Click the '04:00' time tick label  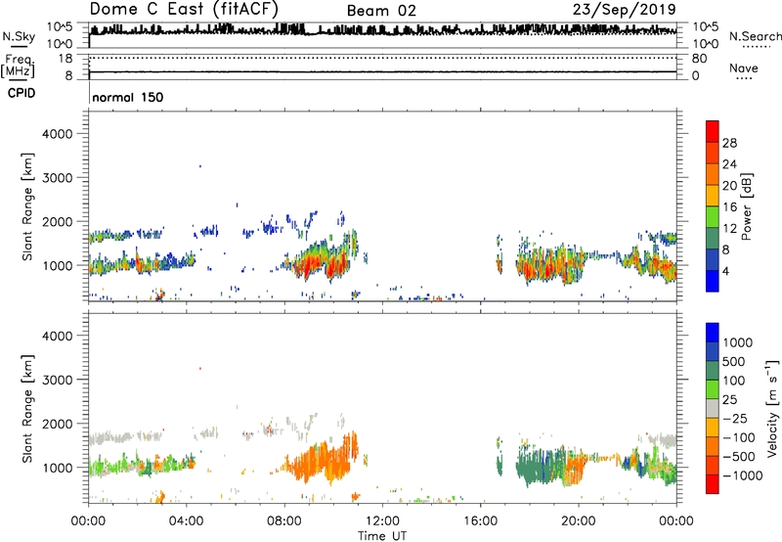point(186,521)
